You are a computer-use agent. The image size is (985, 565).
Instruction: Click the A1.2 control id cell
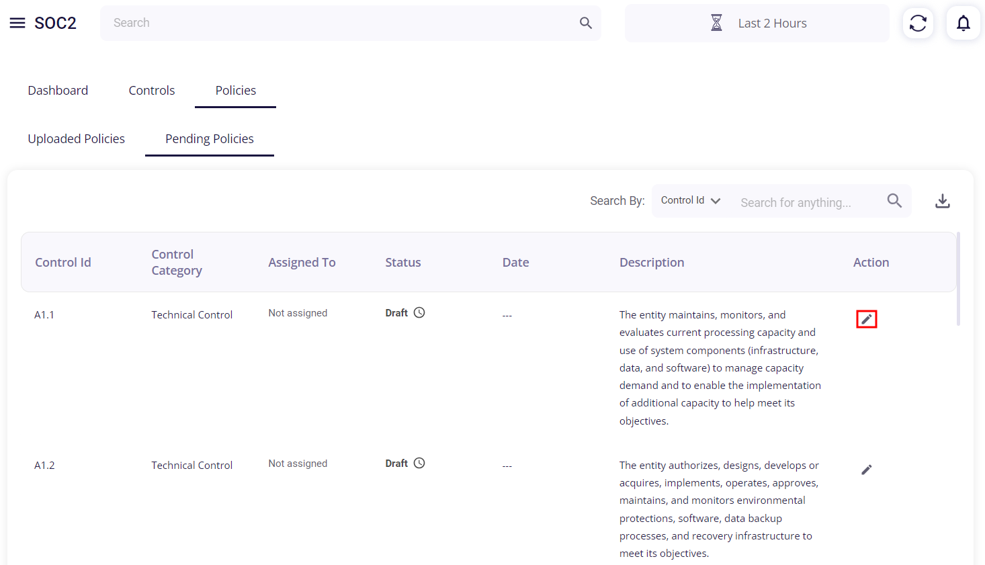(x=44, y=465)
